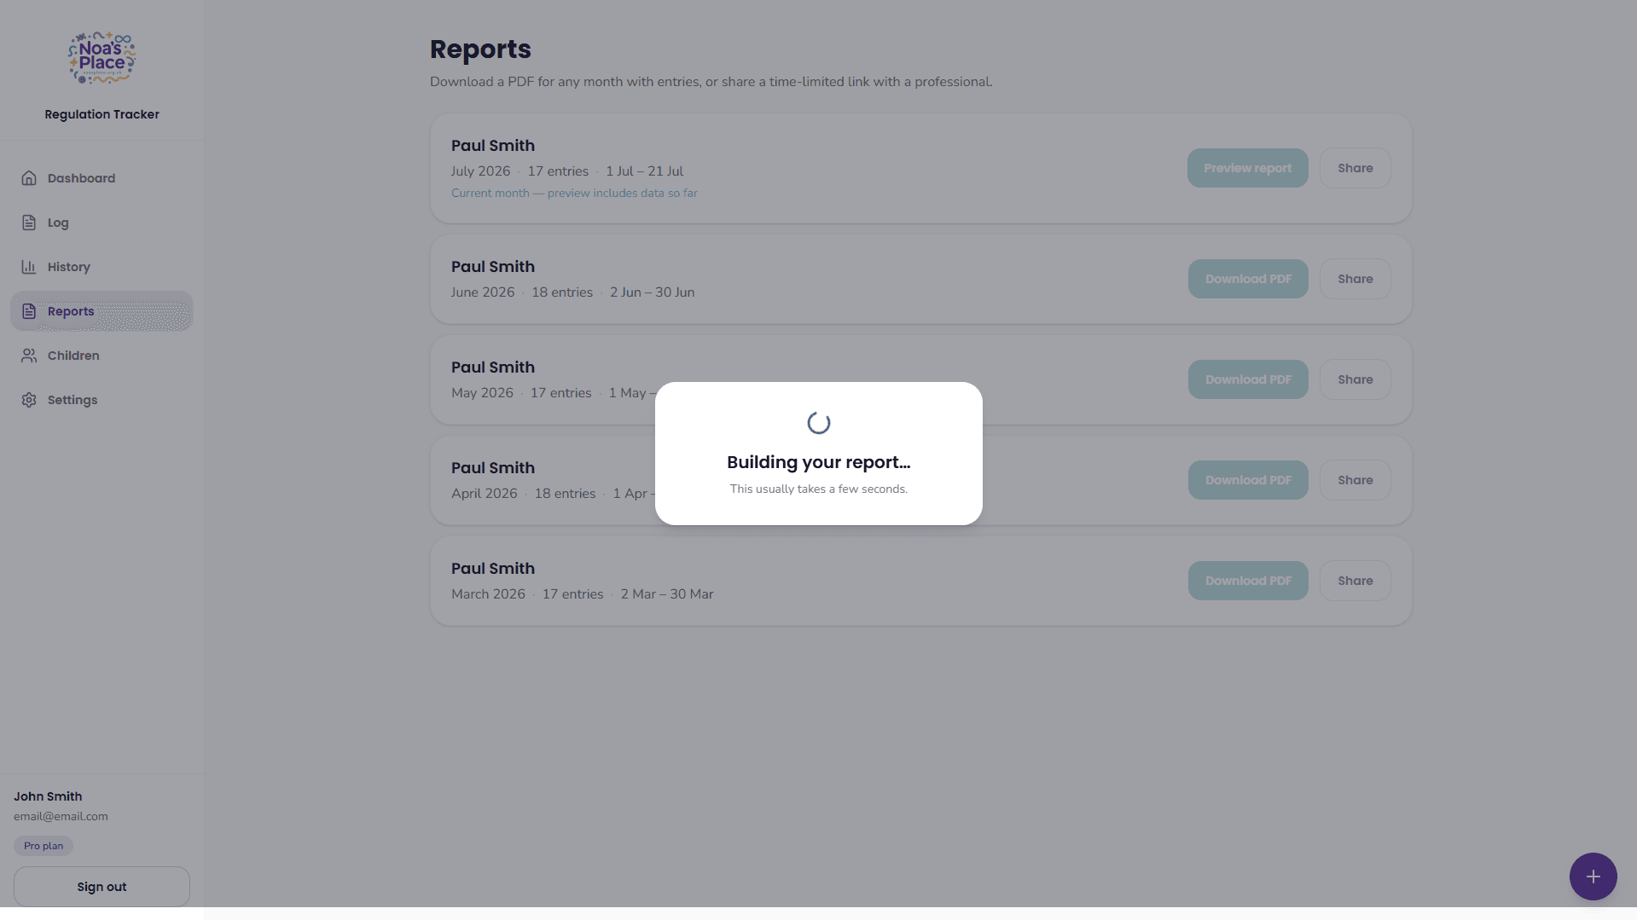Viewport: 1637px width, 920px height.
Task: Click the Children people icon
Action: click(x=29, y=356)
